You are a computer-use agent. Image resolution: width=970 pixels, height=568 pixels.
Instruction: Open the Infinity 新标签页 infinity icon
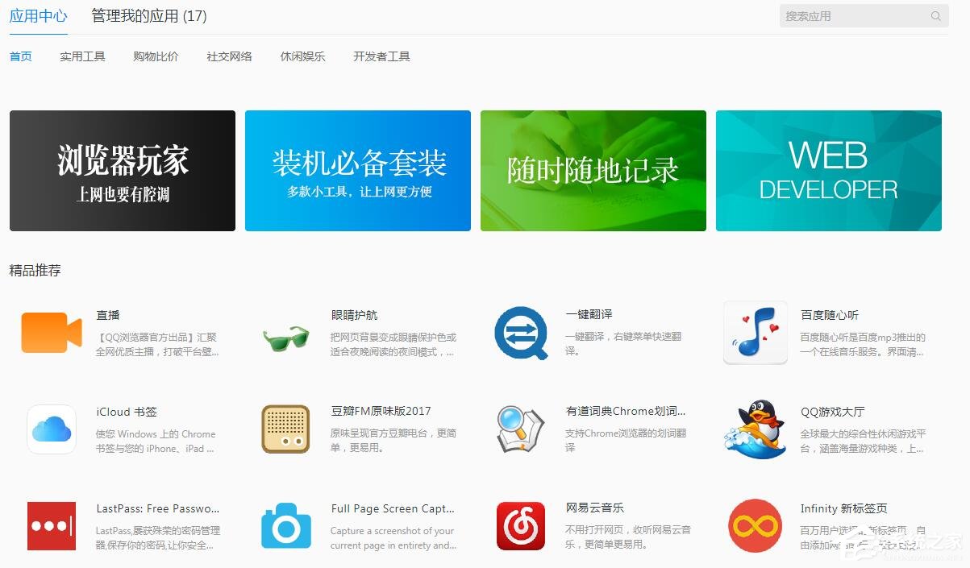[755, 525]
